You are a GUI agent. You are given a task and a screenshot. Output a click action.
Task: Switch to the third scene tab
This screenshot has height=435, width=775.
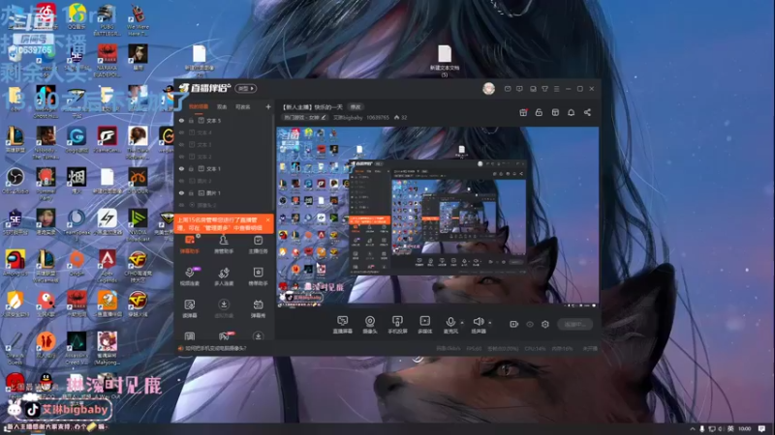(x=243, y=107)
